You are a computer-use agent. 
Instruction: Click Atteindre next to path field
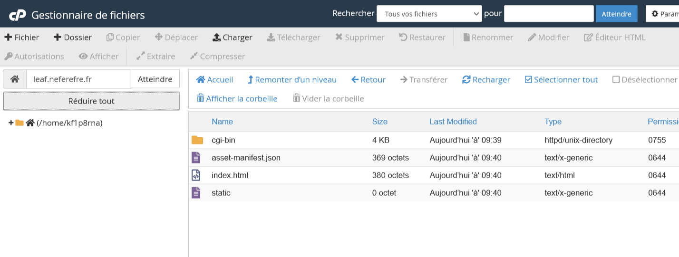(155, 79)
